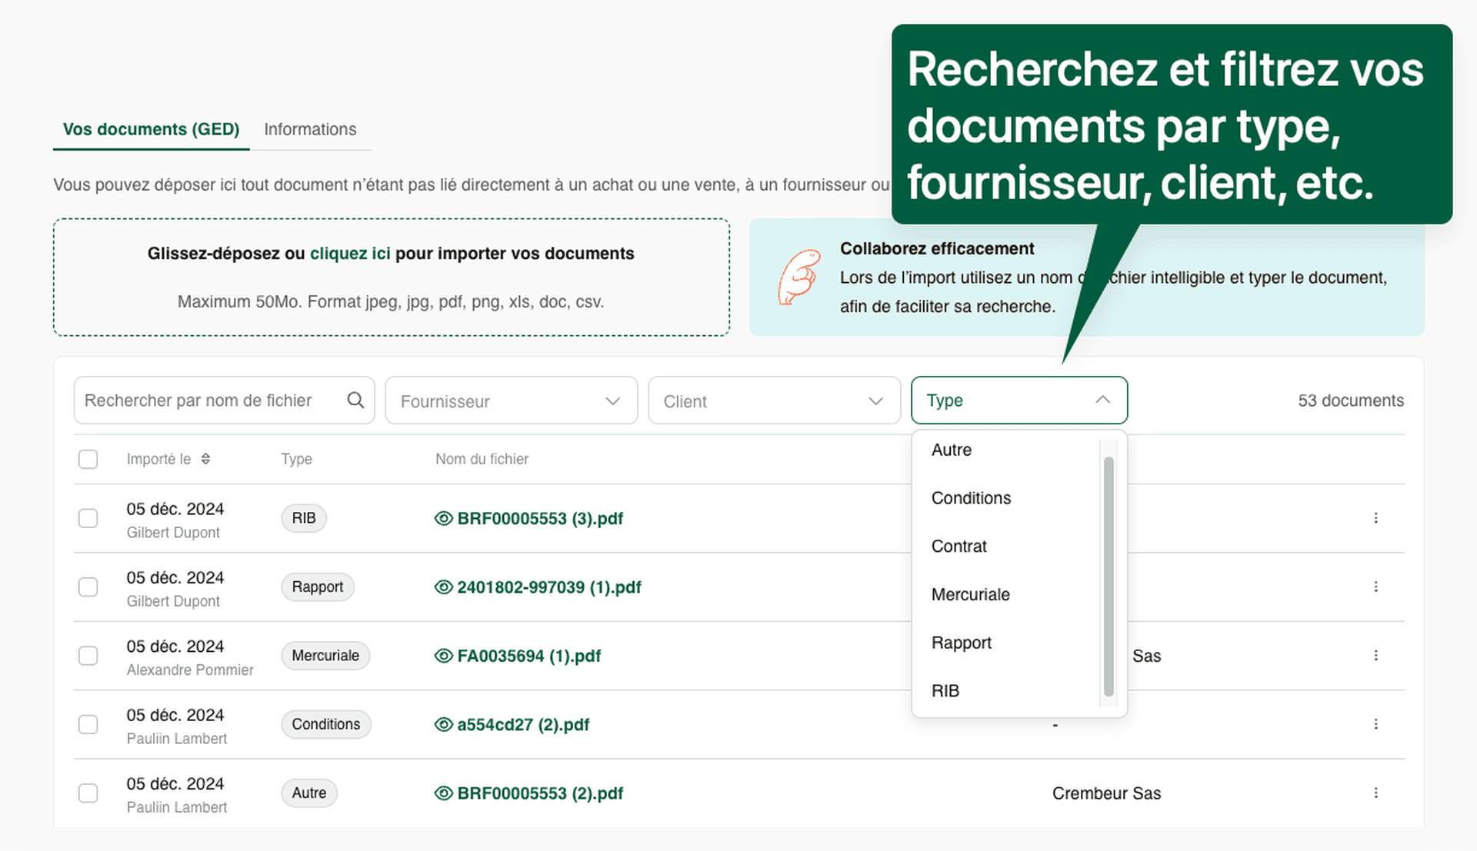Switch to the Informations tab
The height and width of the screenshot is (851, 1477).
310,129
